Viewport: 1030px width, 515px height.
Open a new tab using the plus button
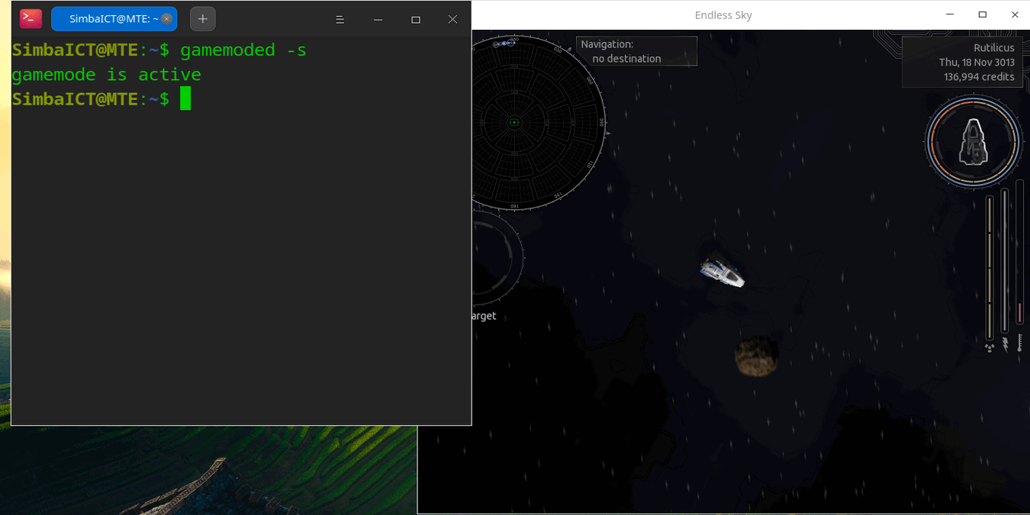pos(202,18)
